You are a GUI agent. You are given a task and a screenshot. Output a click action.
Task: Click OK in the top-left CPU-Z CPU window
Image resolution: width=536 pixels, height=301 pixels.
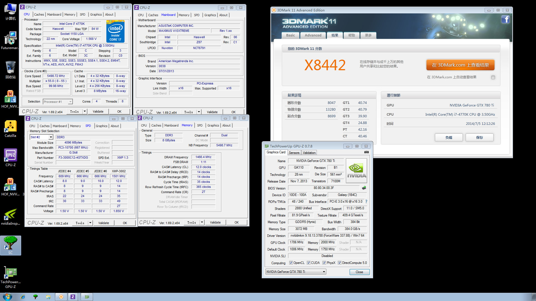click(x=119, y=111)
